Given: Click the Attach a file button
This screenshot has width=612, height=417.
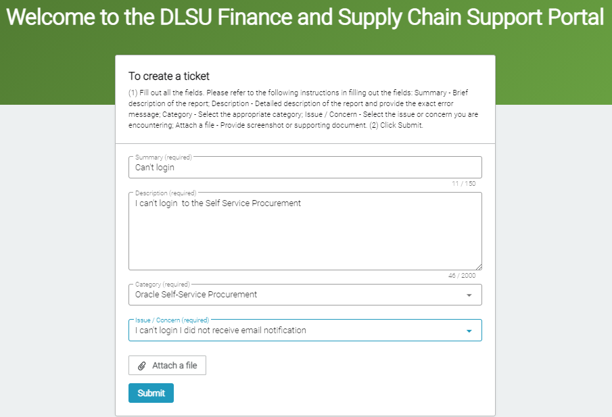Looking at the screenshot, I should click(x=167, y=366).
